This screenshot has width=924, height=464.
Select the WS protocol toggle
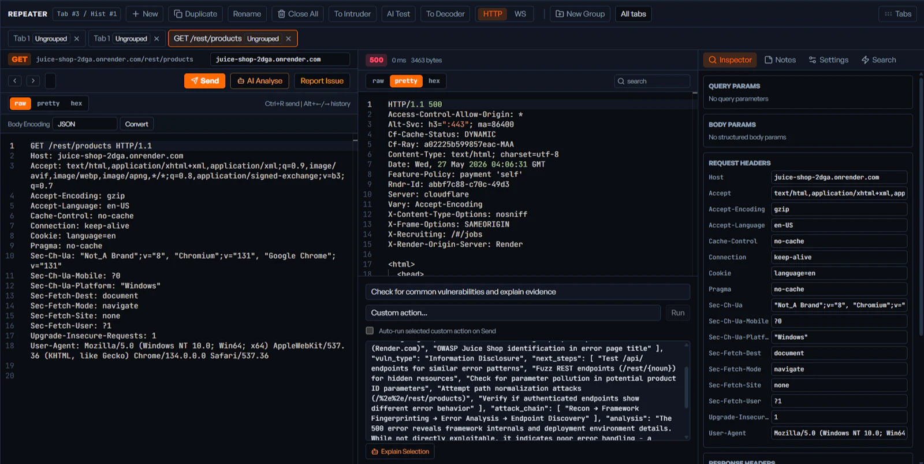tap(520, 14)
